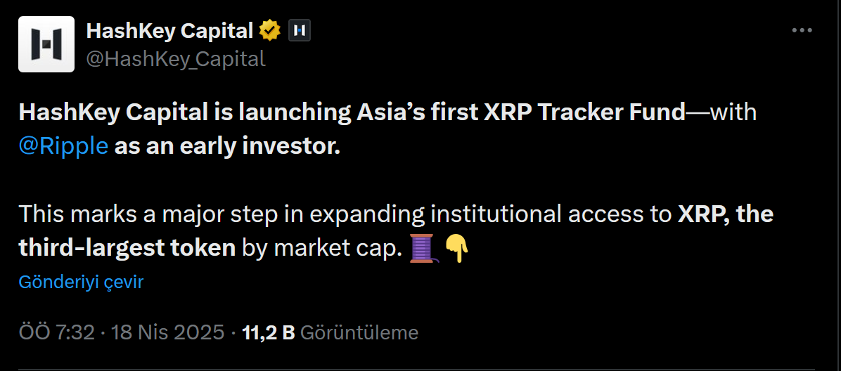
Task: Click the gold verified badge
Action: [271, 31]
